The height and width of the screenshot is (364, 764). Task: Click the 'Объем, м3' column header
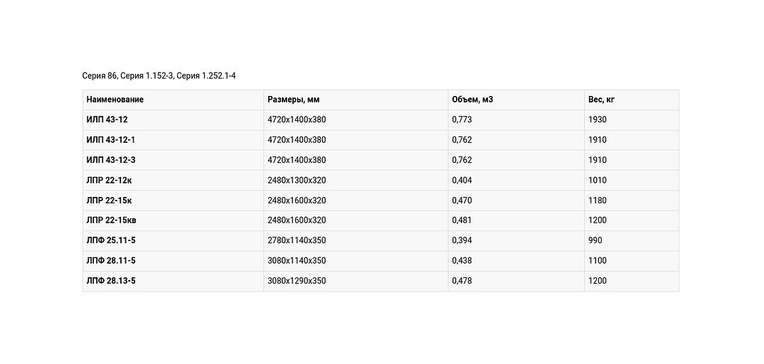pyautogui.click(x=472, y=100)
